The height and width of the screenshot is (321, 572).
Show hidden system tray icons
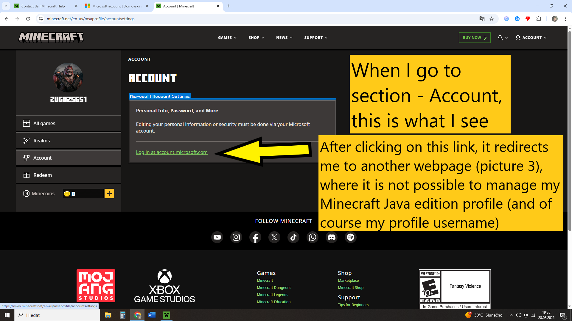point(511,315)
